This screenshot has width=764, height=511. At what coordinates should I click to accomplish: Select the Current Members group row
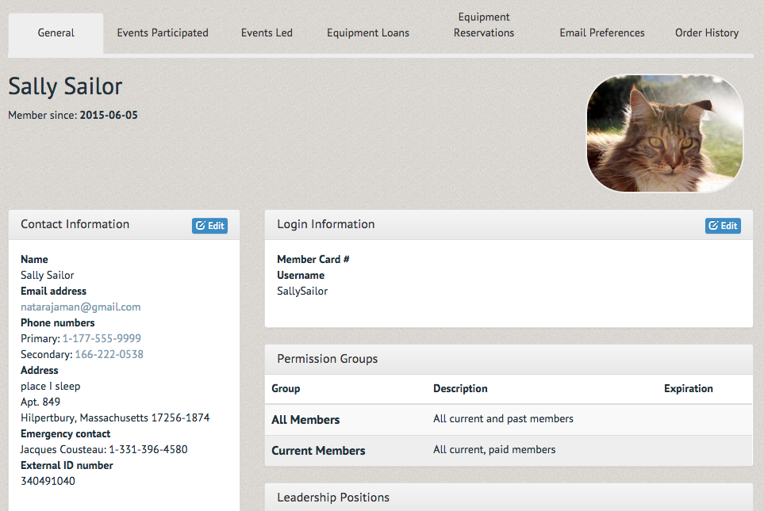coord(509,450)
